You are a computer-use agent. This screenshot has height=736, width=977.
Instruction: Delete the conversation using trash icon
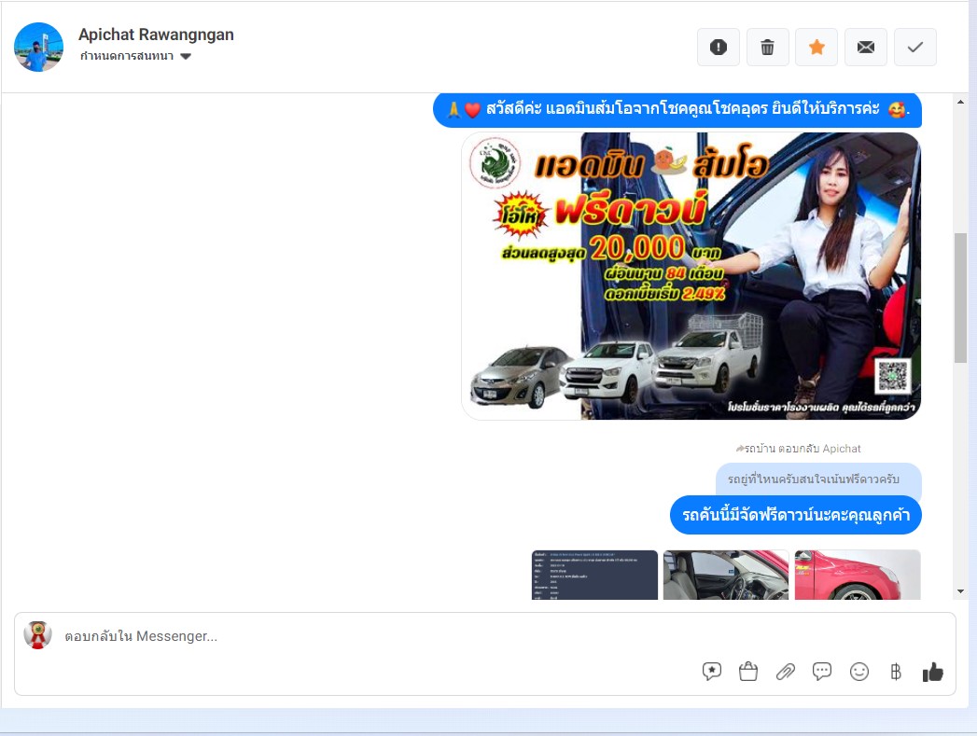click(x=767, y=48)
